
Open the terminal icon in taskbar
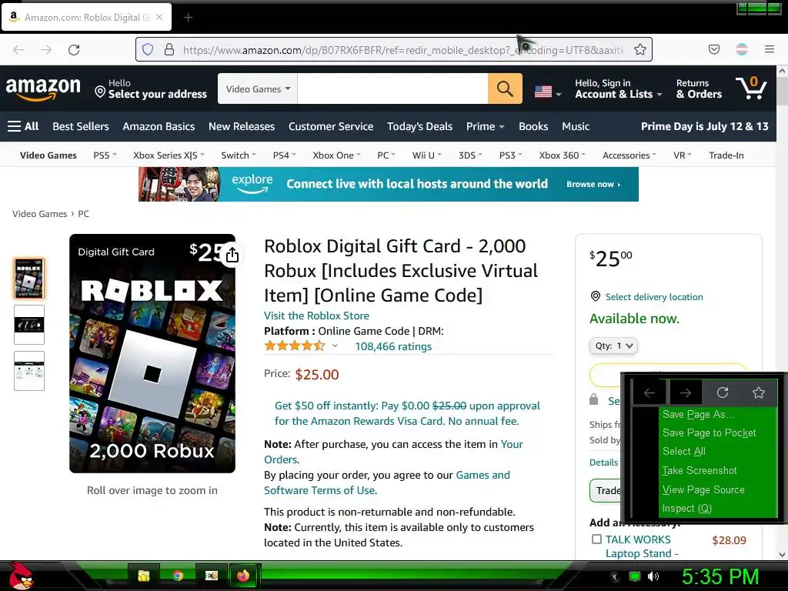pyautogui.click(x=212, y=576)
